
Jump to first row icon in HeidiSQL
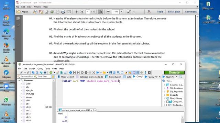pyautogui.click(x=75, y=72)
